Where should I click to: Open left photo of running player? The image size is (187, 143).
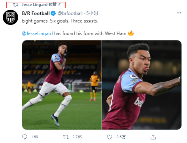pyautogui.click(x=62, y=85)
